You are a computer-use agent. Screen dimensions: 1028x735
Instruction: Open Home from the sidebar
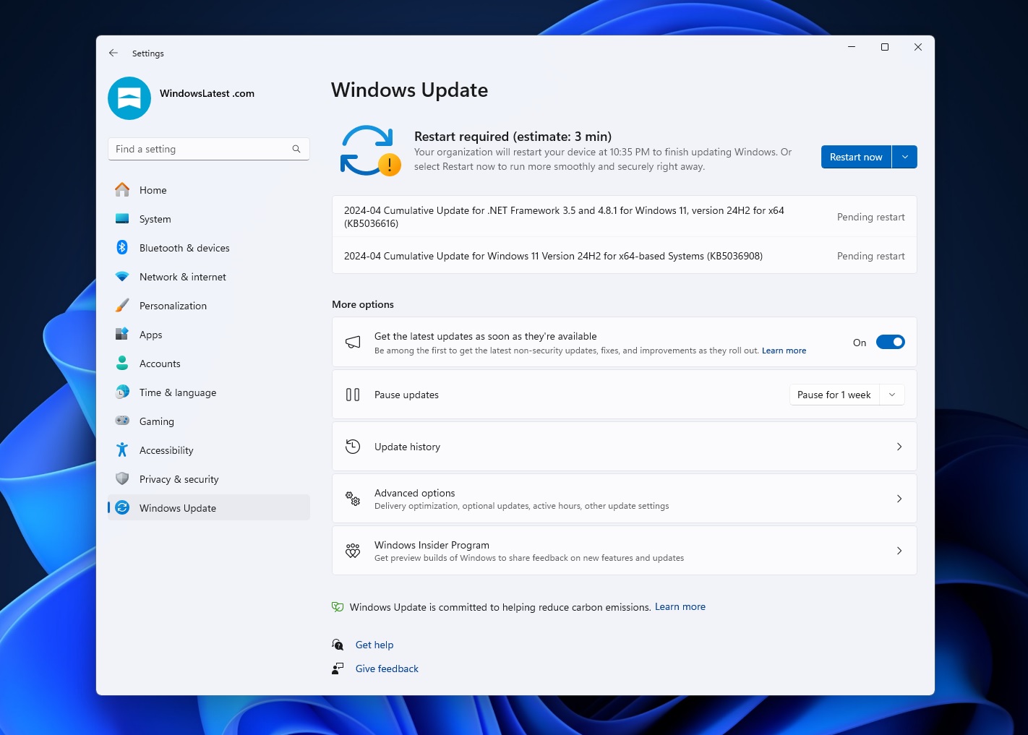pos(153,189)
